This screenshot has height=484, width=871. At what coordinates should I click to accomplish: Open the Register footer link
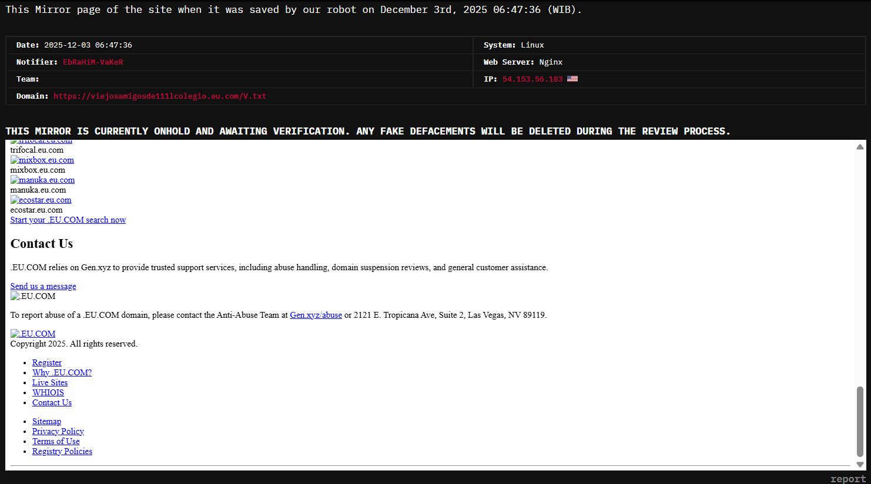[x=47, y=362]
